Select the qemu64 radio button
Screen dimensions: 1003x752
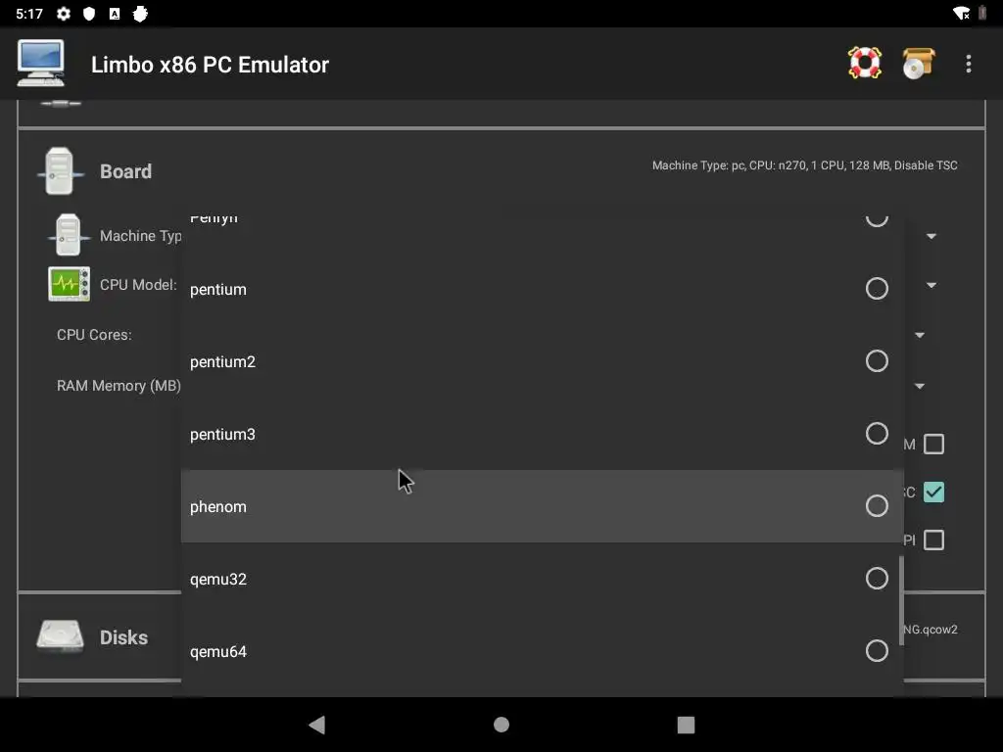[877, 651]
